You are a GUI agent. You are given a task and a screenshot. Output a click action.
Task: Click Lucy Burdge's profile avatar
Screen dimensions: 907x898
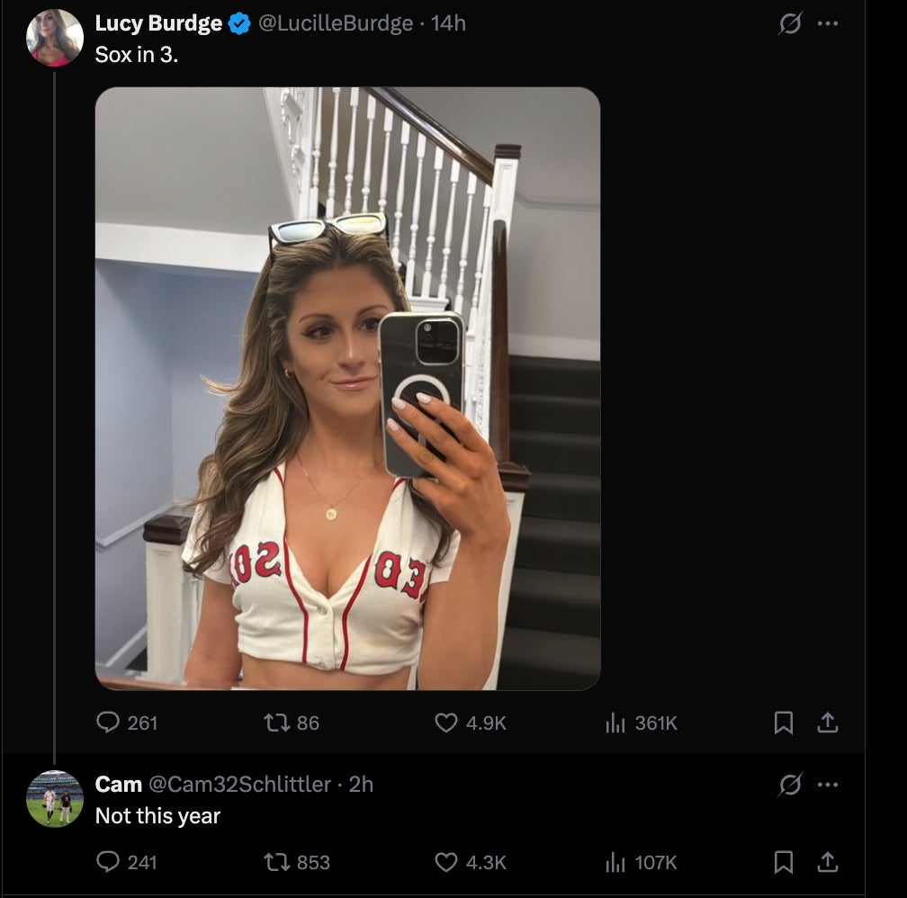tap(55, 38)
